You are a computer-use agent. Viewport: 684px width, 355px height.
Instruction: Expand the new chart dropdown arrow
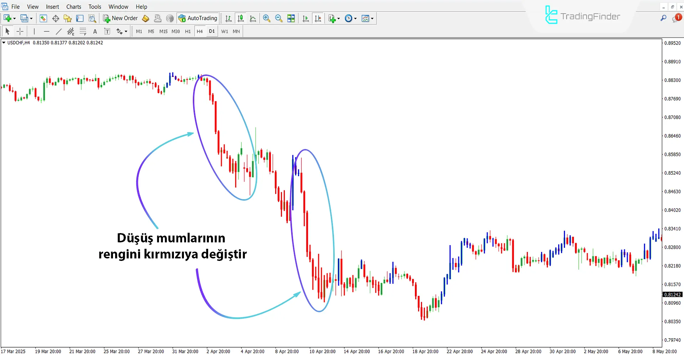(15, 19)
